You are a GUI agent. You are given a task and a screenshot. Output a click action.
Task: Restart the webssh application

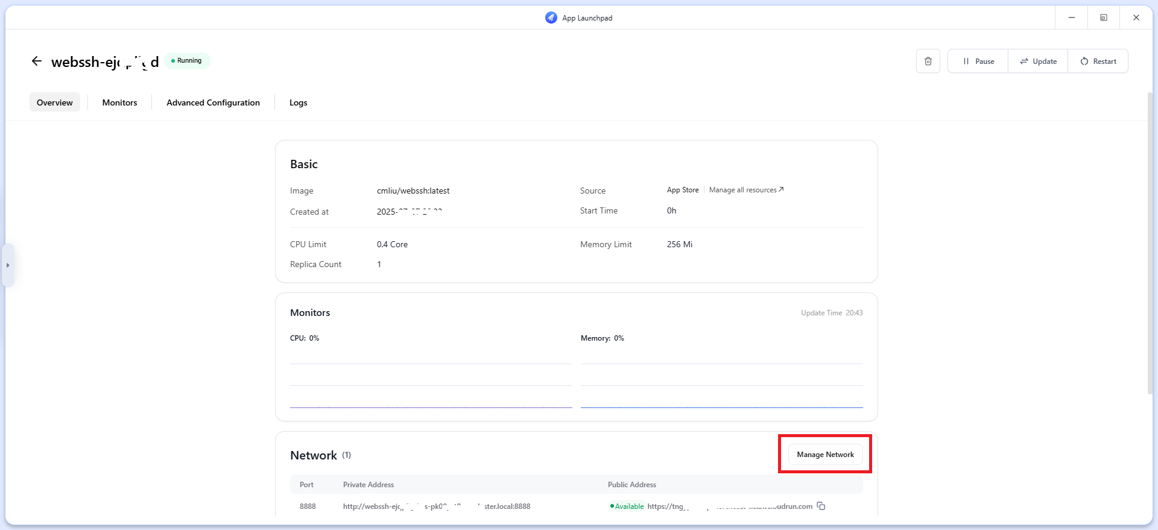(x=1098, y=61)
